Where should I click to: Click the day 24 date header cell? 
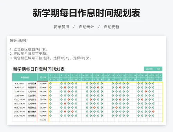pyautogui.click(x=135, y=75)
